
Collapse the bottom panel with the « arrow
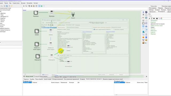point(24,77)
